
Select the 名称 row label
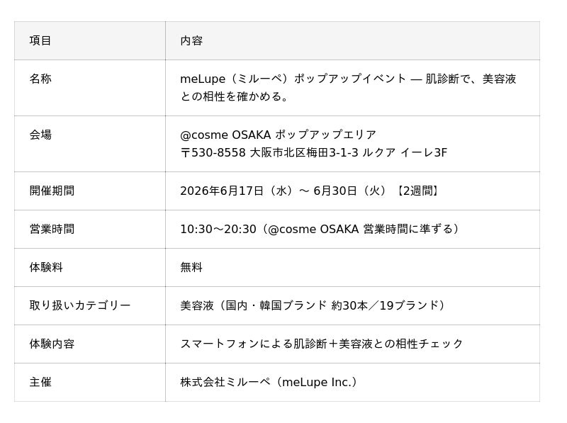point(40,79)
